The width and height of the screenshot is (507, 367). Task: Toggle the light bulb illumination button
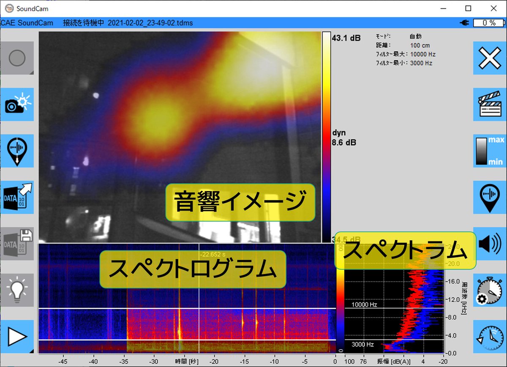tap(17, 290)
